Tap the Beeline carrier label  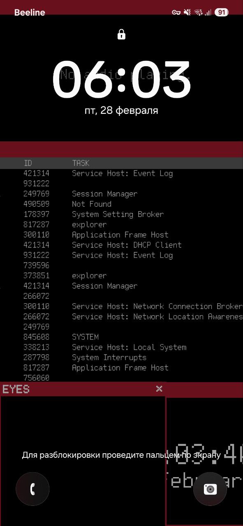point(30,12)
